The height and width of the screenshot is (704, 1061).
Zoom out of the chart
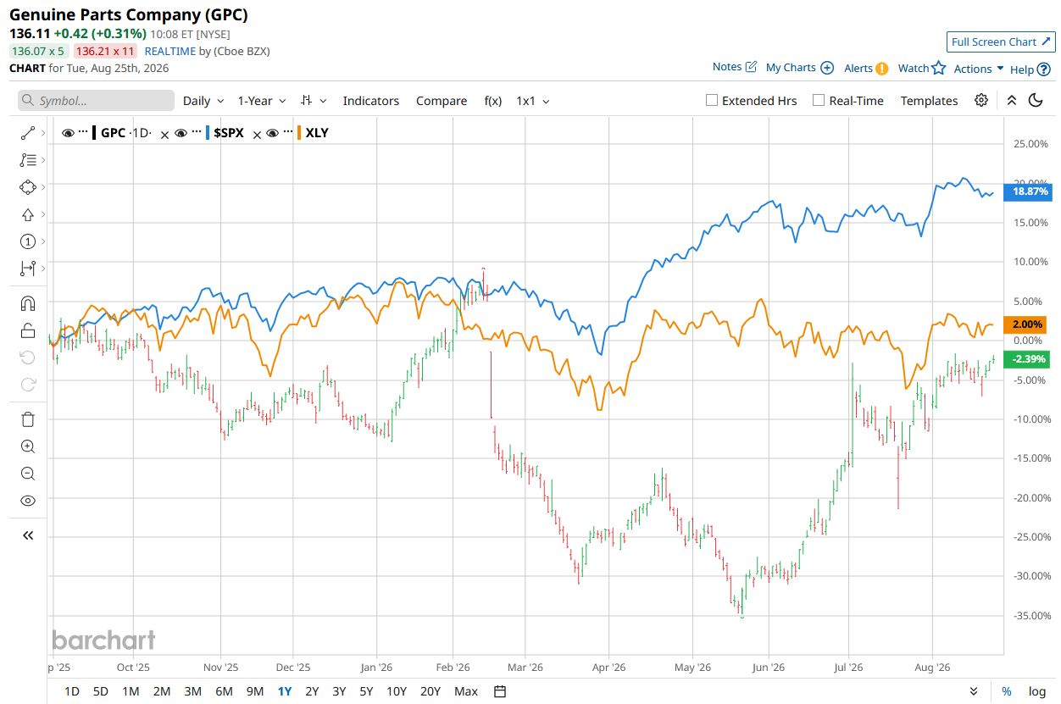tap(28, 474)
